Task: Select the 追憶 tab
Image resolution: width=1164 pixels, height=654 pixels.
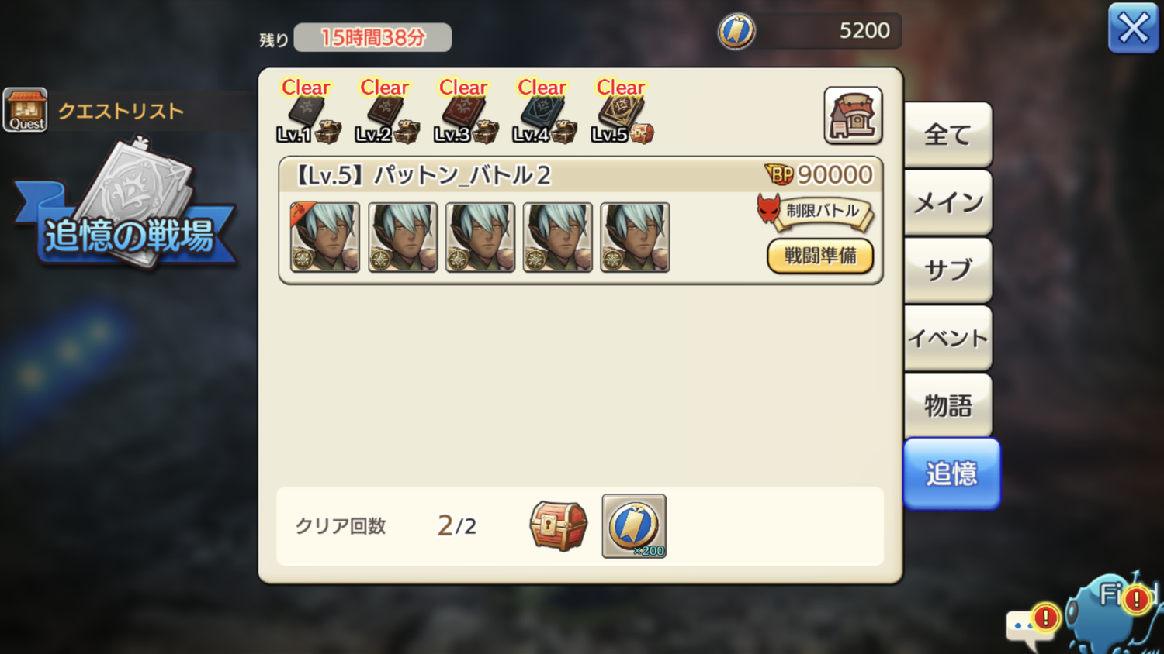Action: (x=951, y=473)
